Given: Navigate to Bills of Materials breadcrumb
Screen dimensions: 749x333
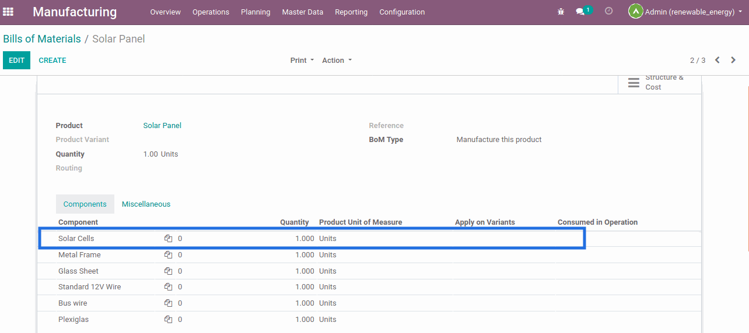Looking at the screenshot, I should pos(42,39).
